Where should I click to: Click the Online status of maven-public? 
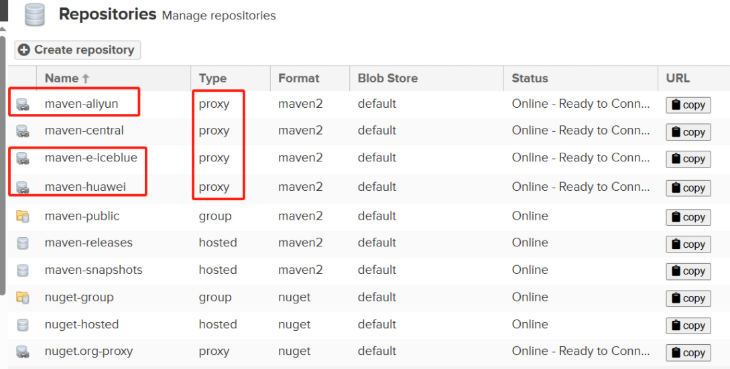point(530,216)
